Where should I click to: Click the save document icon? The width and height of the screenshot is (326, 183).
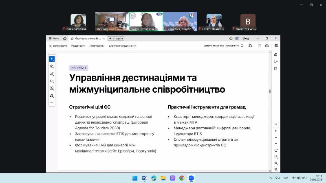(x=259, y=46)
